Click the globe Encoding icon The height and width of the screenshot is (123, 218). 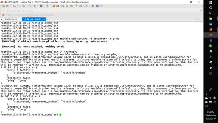(41, 6)
